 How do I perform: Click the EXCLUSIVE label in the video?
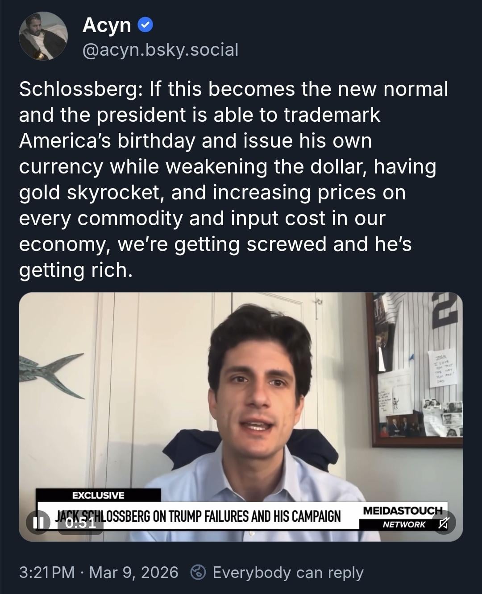pyautogui.click(x=98, y=495)
